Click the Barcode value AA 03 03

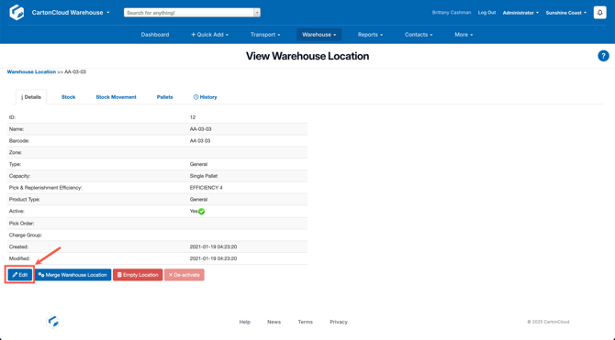click(x=200, y=140)
